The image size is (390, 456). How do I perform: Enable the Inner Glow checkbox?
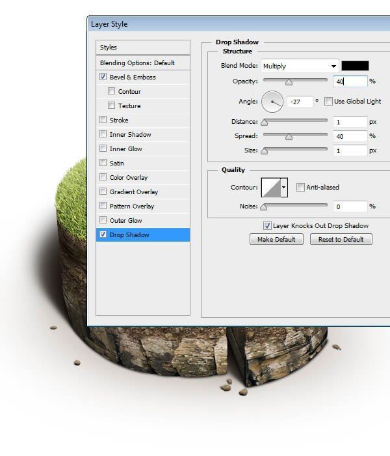point(103,149)
